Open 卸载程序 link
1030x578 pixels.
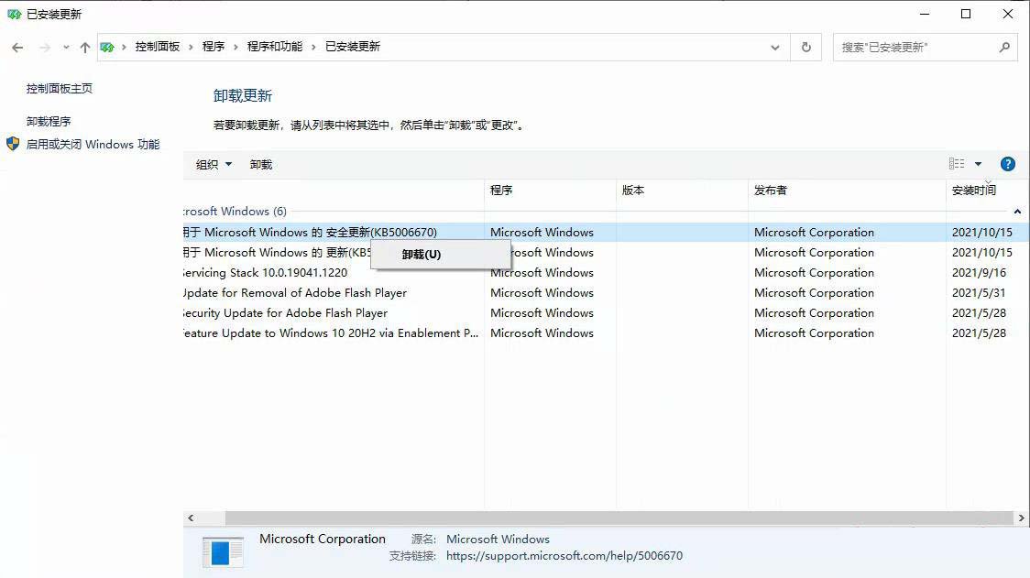pyautogui.click(x=49, y=122)
